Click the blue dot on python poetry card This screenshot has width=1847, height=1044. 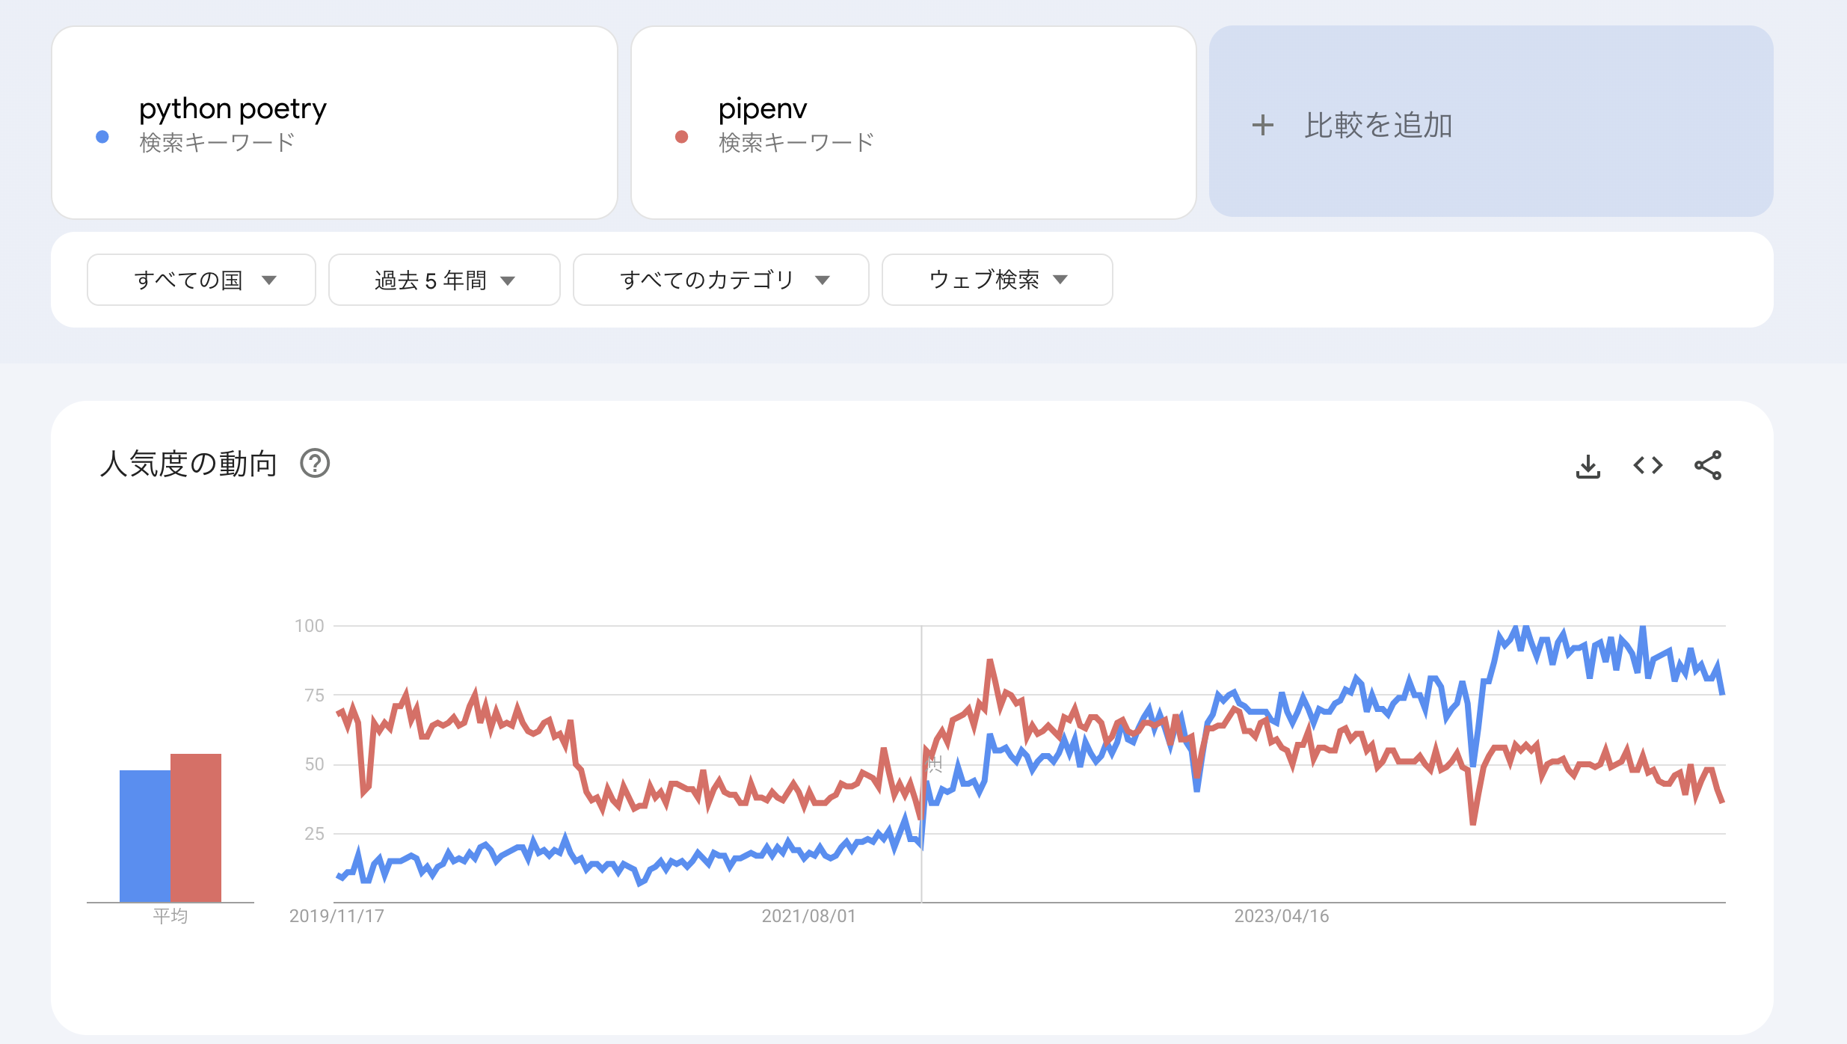102,136
